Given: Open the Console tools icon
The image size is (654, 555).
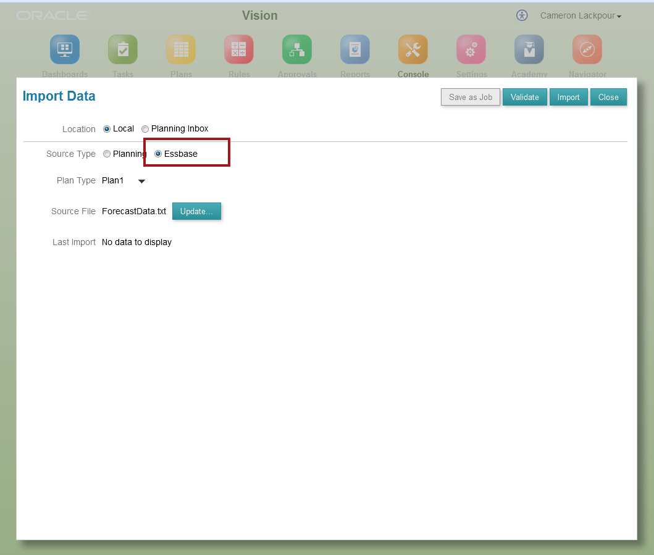Looking at the screenshot, I should 413,49.
